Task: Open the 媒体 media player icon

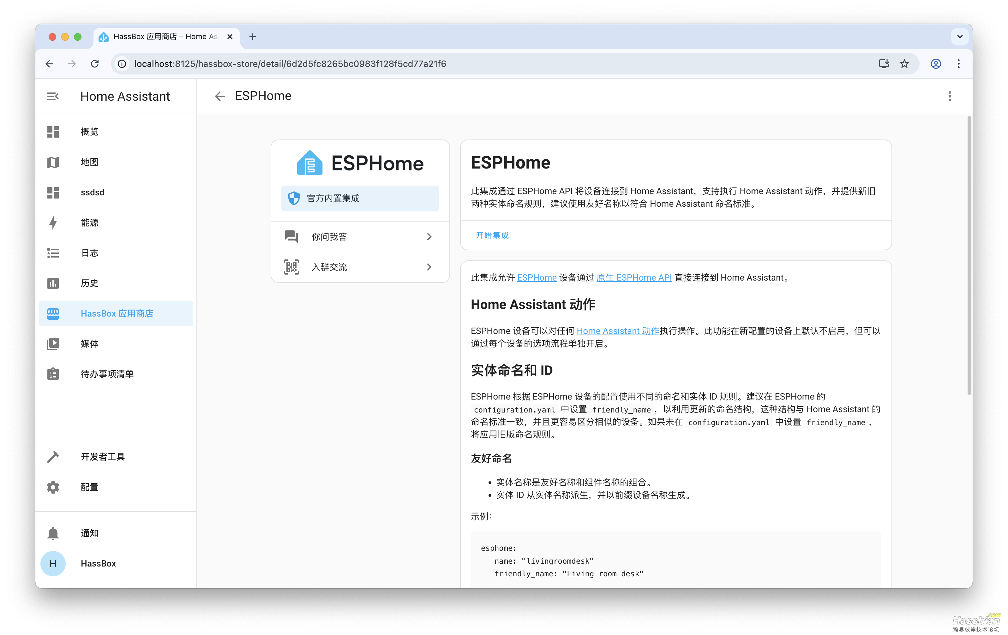Action: tap(53, 344)
